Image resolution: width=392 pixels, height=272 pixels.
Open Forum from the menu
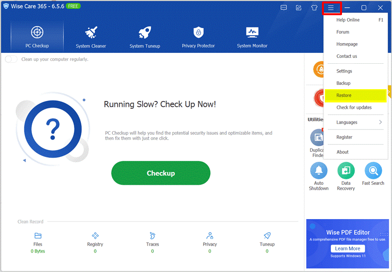(355, 32)
